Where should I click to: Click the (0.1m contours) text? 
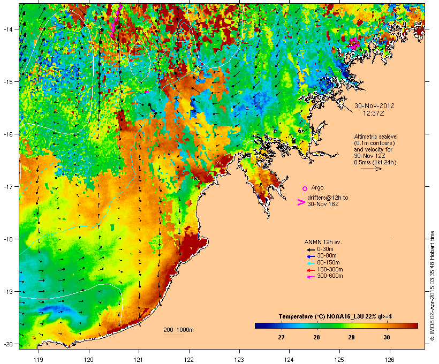tap(374, 143)
